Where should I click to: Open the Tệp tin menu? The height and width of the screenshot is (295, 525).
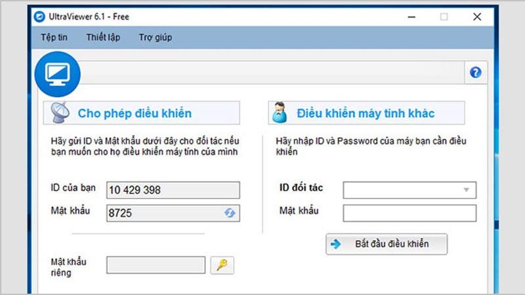(x=54, y=37)
